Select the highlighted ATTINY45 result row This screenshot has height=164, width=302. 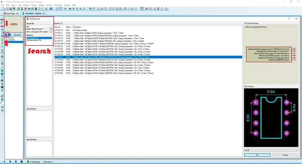pyautogui.click(x=148, y=57)
